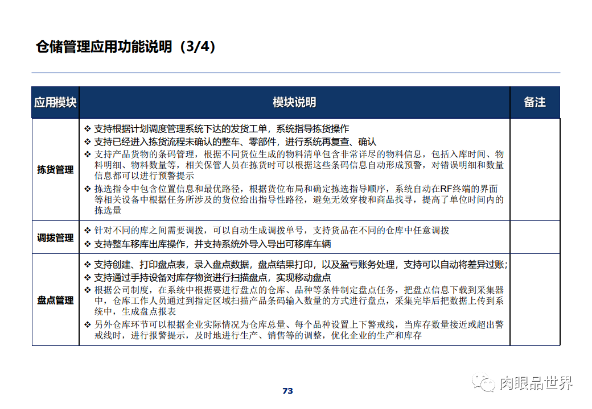The width and height of the screenshot is (592, 409).
Task: Select the 盘点管理 module cell
Action: 55,301
